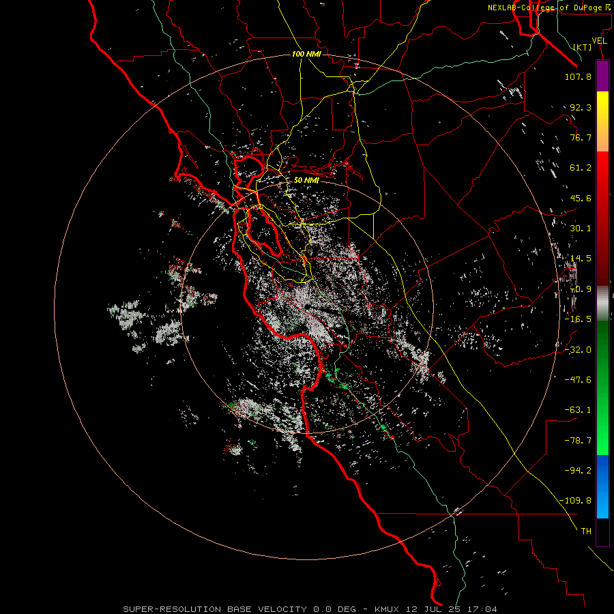This screenshot has height=614, width=614.
Task: Click the "0.0 DEG" elevation angle in caption
Action: point(334,609)
